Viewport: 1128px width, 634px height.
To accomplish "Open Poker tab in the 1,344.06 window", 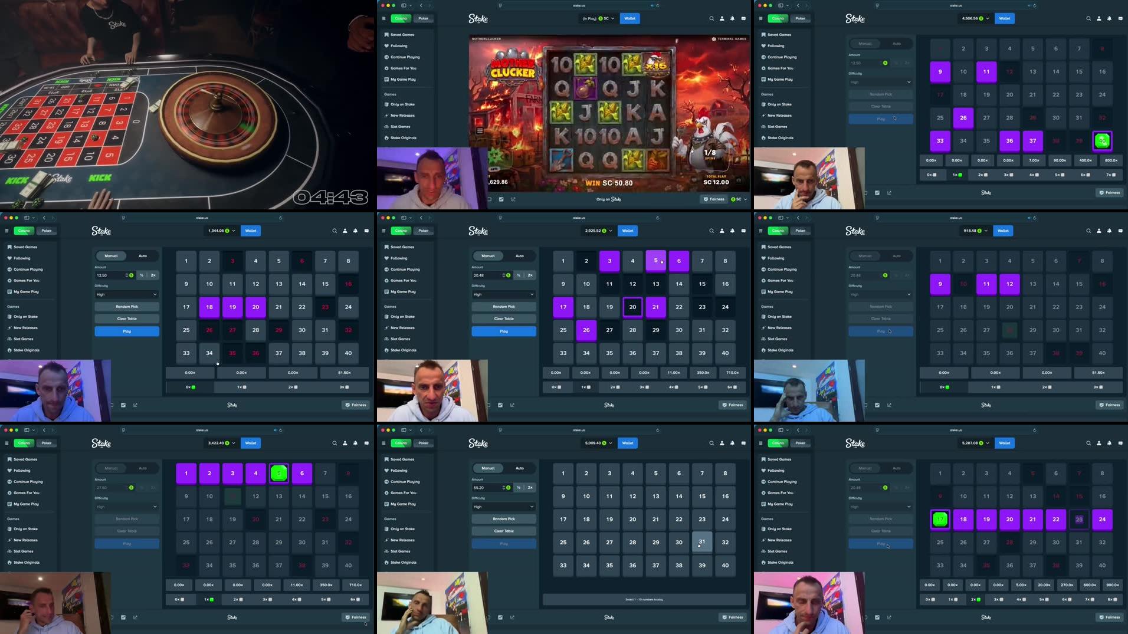I will [x=47, y=231].
